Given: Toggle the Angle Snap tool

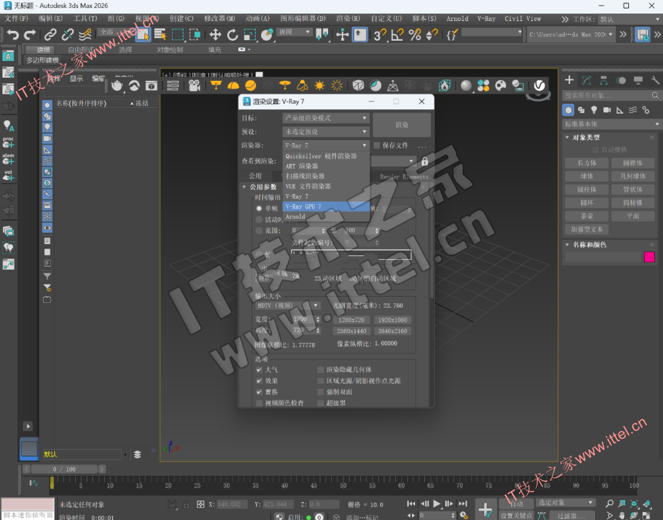Looking at the screenshot, I should (x=397, y=35).
